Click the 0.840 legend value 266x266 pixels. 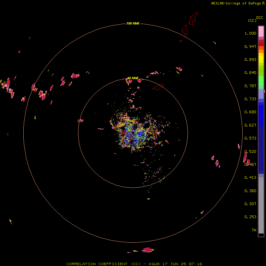(x=250, y=73)
